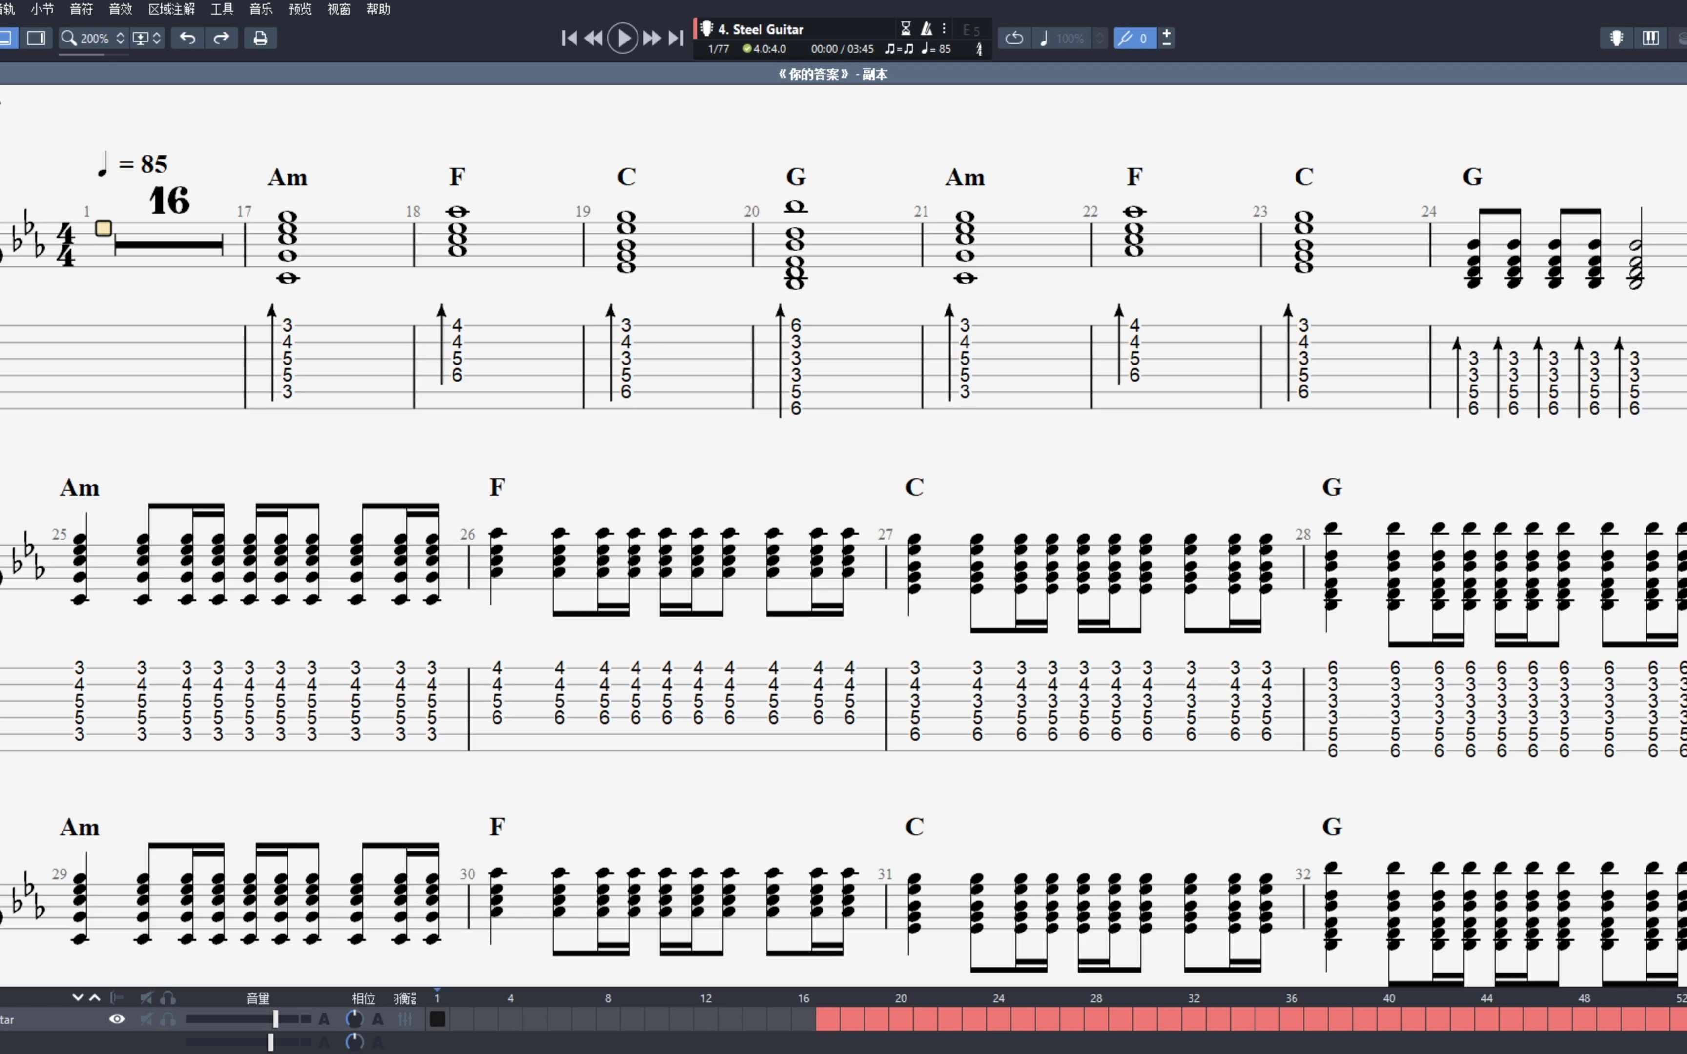The width and height of the screenshot is (1687, 1054).
Task: Click the count-in hourglass icon
Action: click(905, 29)
